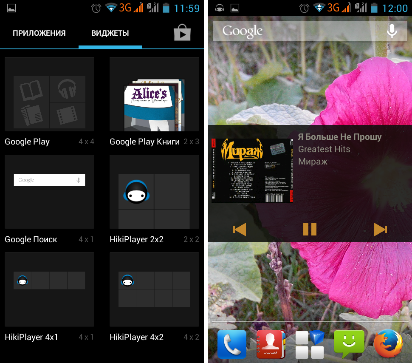This screenshot has width=412, height=363.
Task: Tap the battery icon in left screen status bar
Action: 166,8
